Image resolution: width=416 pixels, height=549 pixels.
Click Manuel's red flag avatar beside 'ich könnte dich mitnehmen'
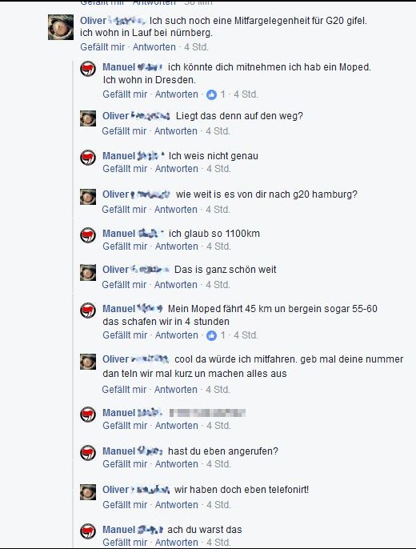click(x=88, y=69)
